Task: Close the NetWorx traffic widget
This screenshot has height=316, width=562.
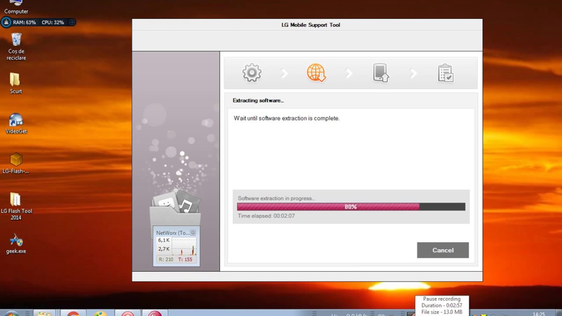Action: (193, 233)
